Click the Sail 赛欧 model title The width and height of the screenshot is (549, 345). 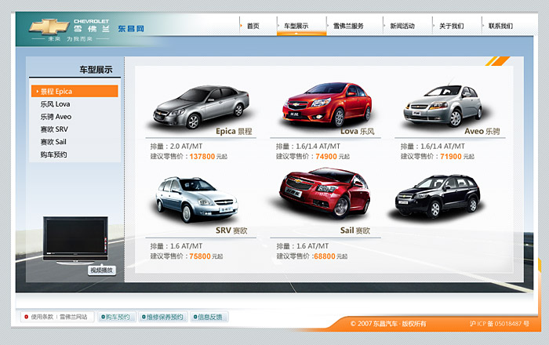tap(355, 231)
